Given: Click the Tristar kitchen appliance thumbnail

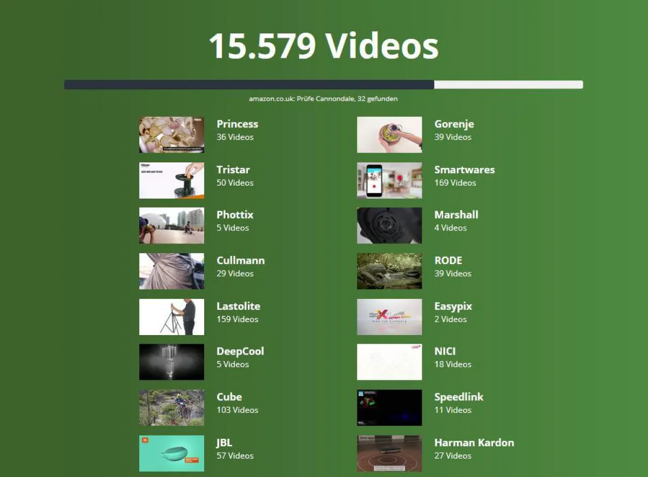Looking at the screenshot, I should [x=171, y=180].
